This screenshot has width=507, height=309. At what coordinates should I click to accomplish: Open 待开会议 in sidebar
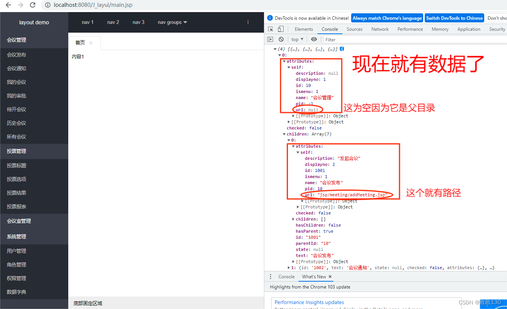coord(34,109)
